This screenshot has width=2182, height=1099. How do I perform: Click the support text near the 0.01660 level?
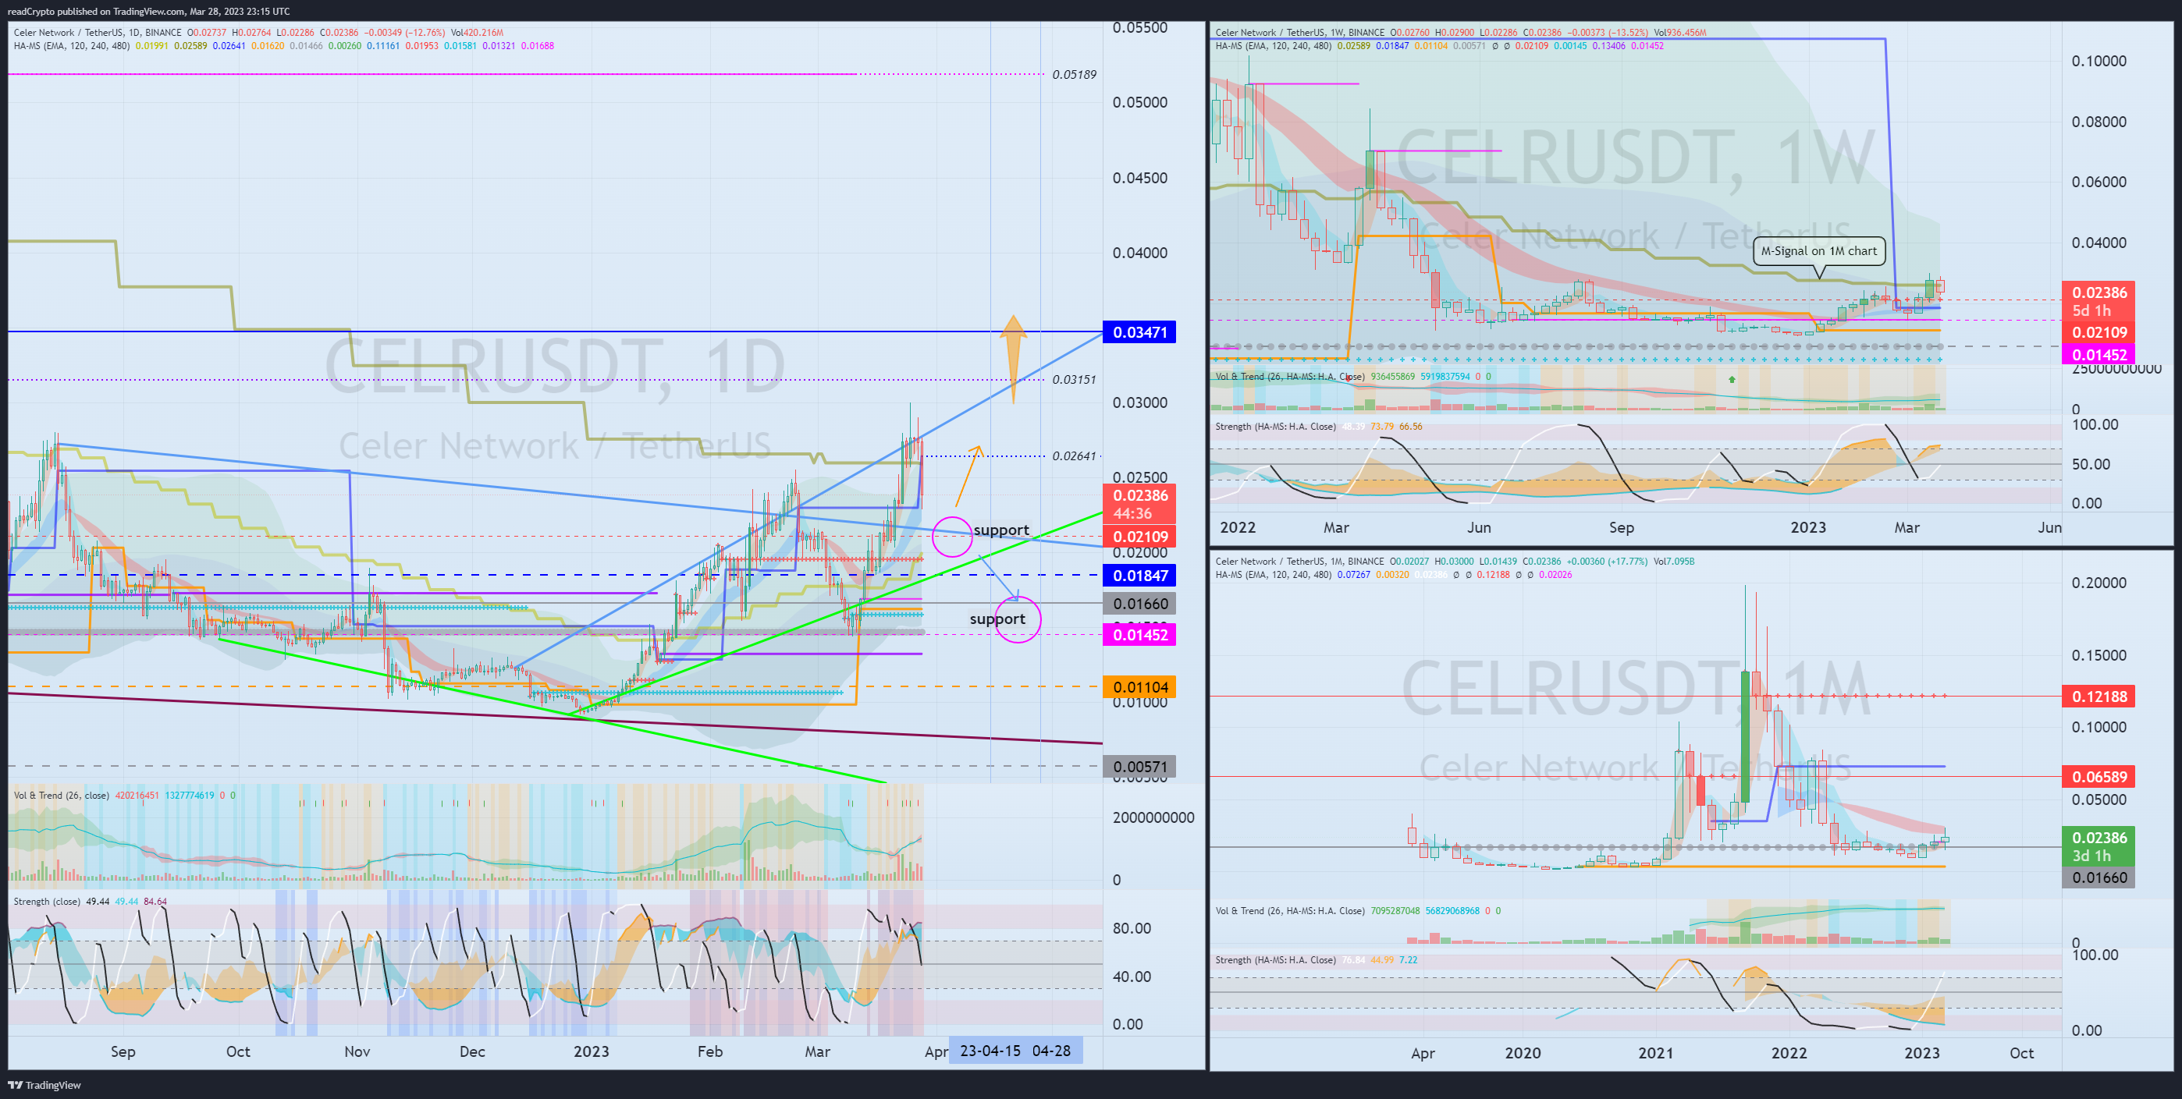997,619
